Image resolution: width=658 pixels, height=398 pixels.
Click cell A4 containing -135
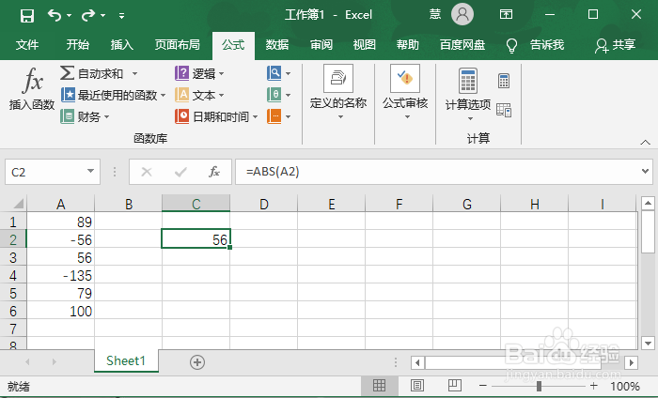(61, 275)
